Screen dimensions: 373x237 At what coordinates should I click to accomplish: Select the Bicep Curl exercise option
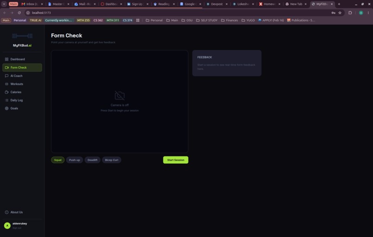click(x=112, y=160)
